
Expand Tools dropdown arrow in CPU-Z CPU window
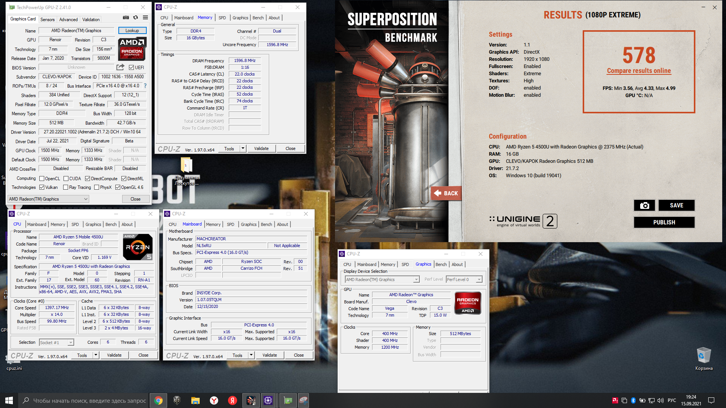click(96, 355)
